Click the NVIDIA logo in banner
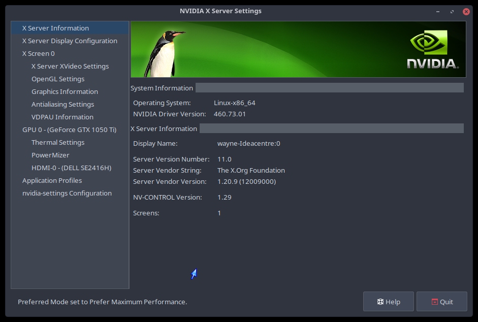 click(432, 50)
